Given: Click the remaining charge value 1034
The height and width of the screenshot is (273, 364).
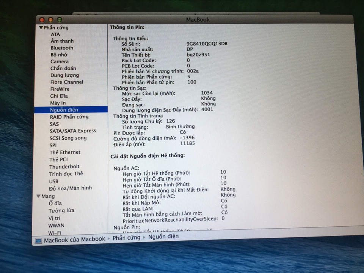Looking at the screenshot, I should point(207,93).
